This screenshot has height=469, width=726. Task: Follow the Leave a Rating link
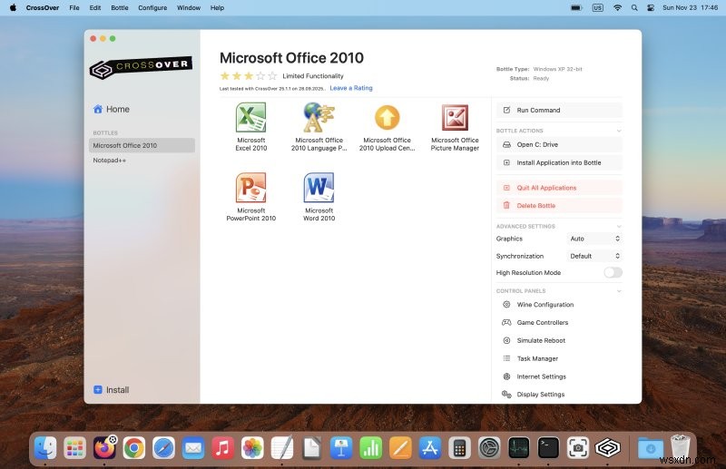351,88
